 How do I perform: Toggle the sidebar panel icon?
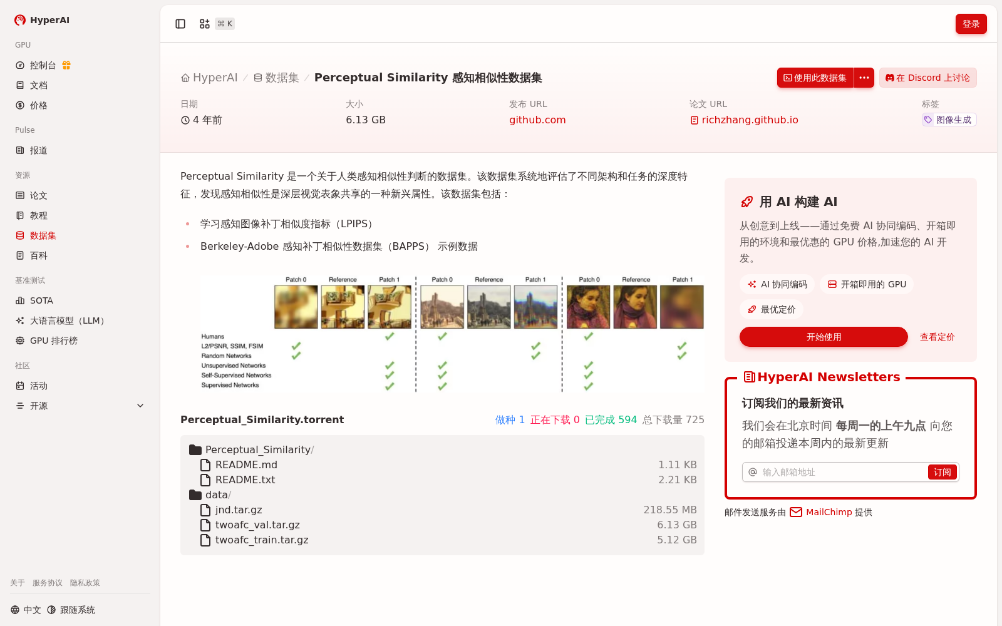tap(180, 24)
